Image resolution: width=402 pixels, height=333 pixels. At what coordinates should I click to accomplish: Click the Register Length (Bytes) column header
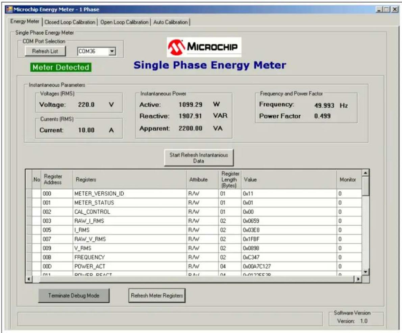tap(230, 179)
